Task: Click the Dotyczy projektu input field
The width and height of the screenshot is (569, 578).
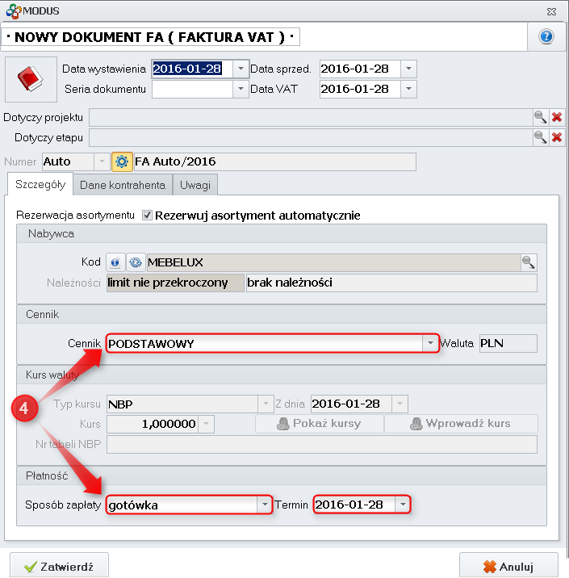Action: tap(311, 117)
